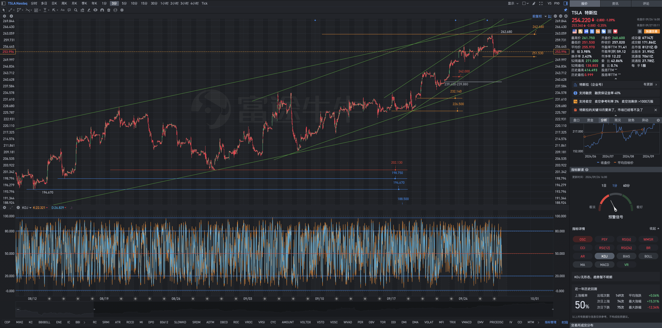Screen dimensions: 662x328
Task: Choose the 1日 indicator period
Action: click(x=604, y=186)
